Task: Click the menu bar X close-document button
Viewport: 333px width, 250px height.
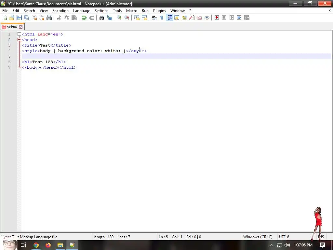Action: [330, 11]
